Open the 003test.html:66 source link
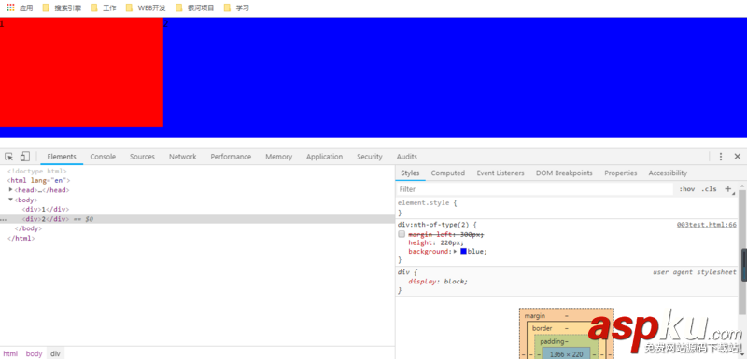 [x=707, y=225]
